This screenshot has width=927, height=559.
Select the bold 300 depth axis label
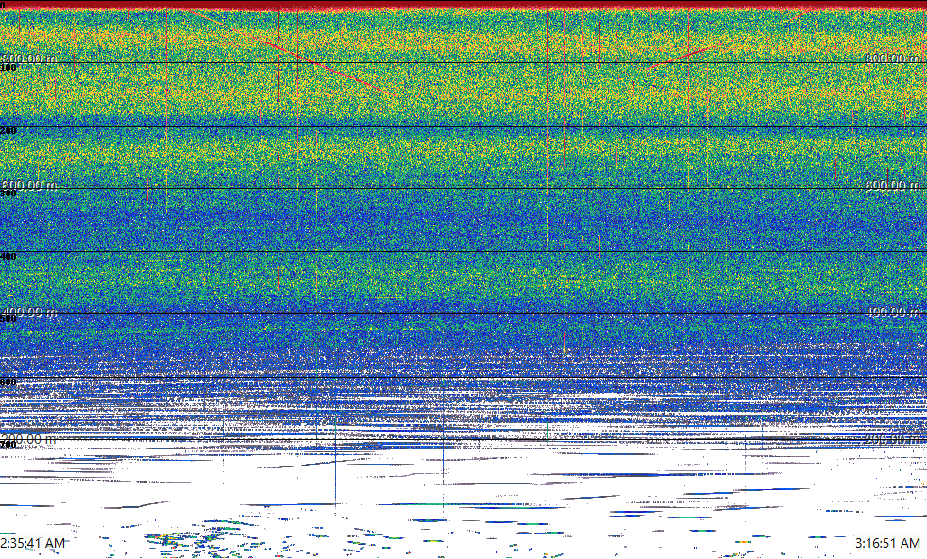tap(8, 194)
